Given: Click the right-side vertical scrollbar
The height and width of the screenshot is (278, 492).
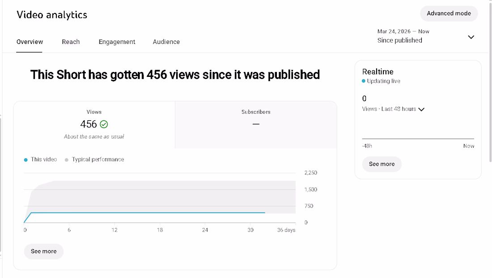Looking at the screenshot, I should pyautogui.click(x=490, y=81).
